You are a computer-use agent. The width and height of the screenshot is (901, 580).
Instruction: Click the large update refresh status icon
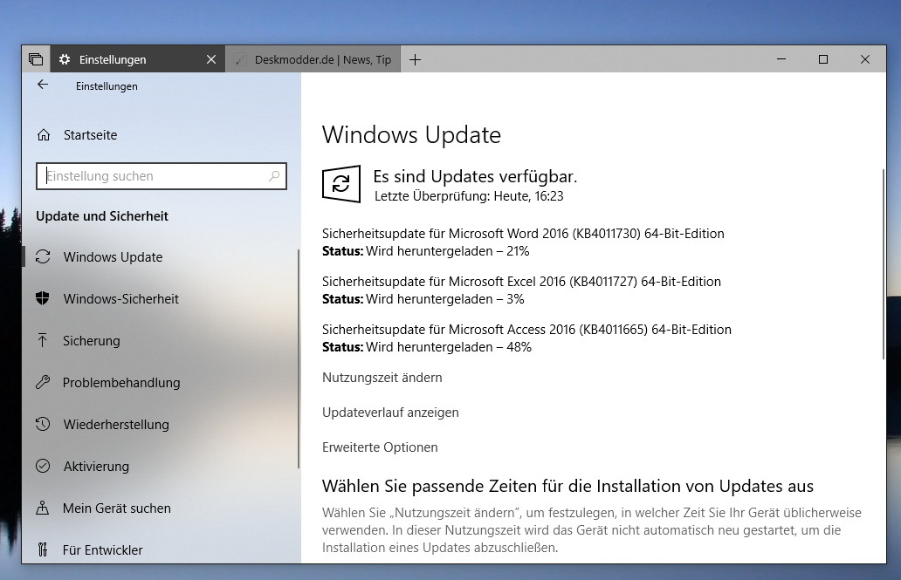(x=341, y=184)
